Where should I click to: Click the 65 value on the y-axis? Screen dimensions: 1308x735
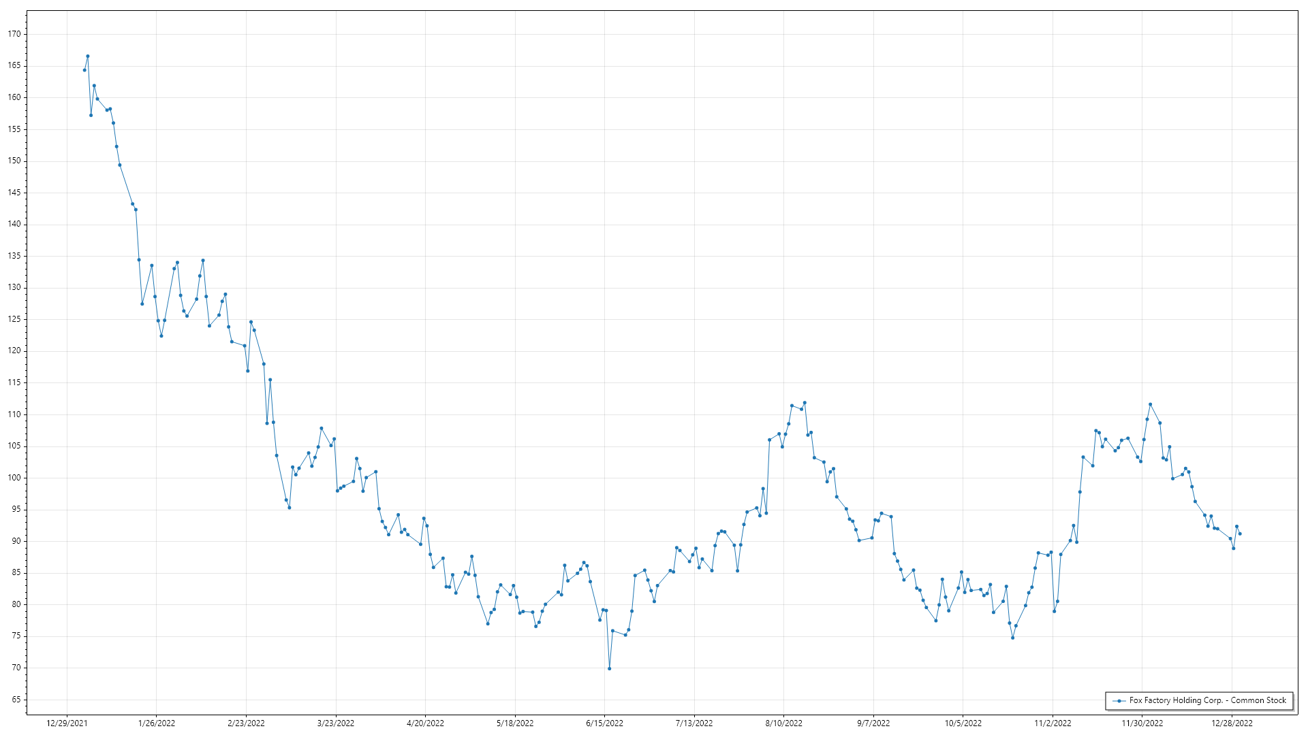pos(16,700)
